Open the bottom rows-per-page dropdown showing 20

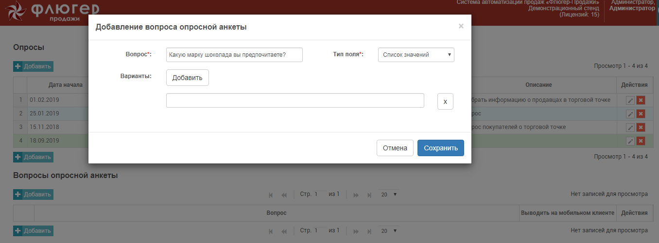(x=389, y=231)
